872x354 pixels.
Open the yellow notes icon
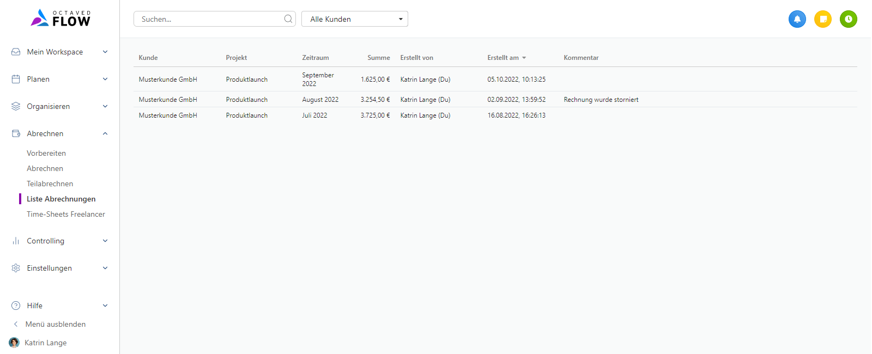[x=823, y=19]
